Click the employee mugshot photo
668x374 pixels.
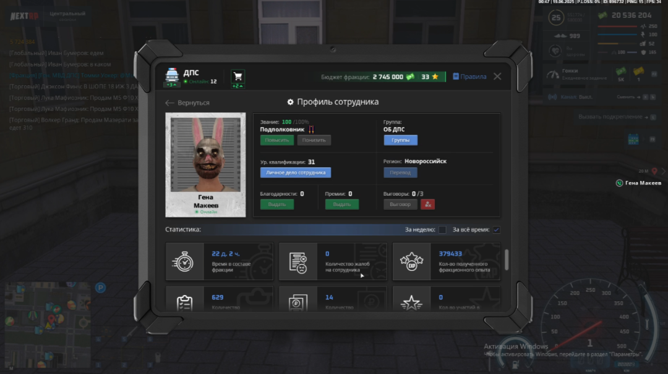pos(205,152)
